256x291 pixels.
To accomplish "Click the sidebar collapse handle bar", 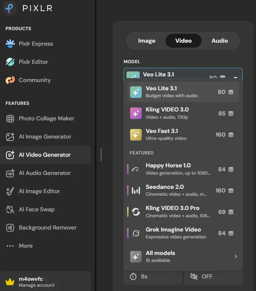I will pos(101,155).
